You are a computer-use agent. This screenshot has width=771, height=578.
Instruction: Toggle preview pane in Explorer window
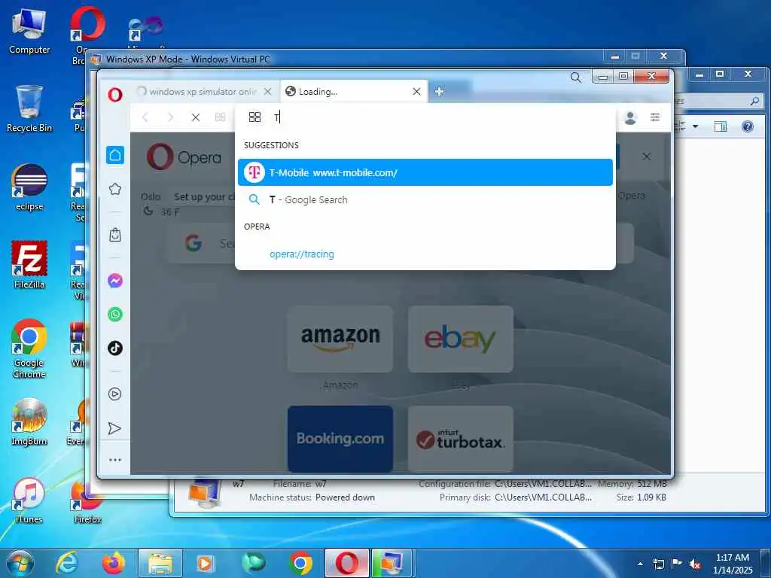click(721, 126)
